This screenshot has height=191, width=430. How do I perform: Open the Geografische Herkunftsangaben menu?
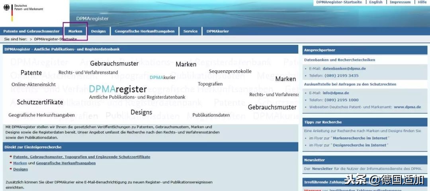(145, 31)
